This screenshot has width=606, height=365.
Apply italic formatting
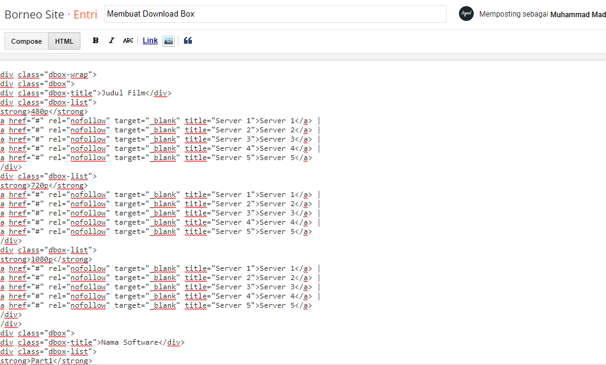111,40
